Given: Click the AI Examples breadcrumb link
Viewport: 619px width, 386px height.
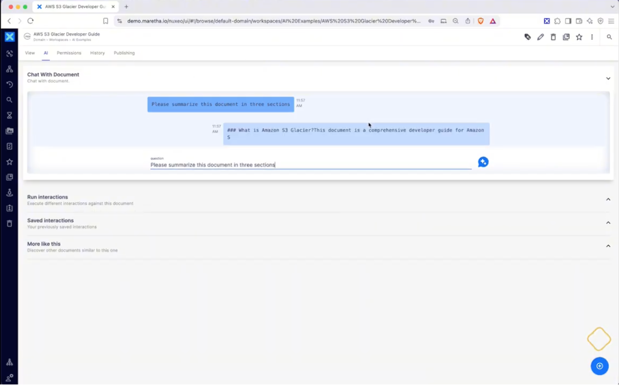Looking at the screenshot, I should pos(81,40).
